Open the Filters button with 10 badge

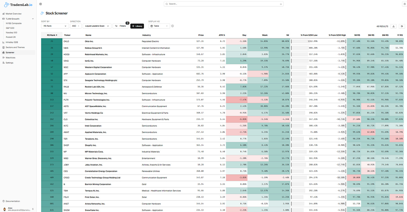[x=120, y=26]
